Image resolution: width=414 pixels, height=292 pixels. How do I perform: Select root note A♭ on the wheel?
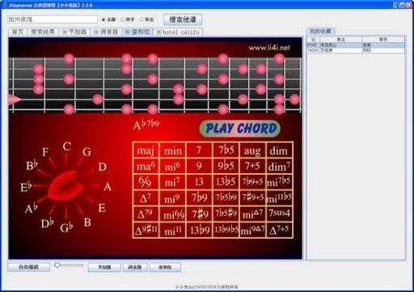(32, 208)
